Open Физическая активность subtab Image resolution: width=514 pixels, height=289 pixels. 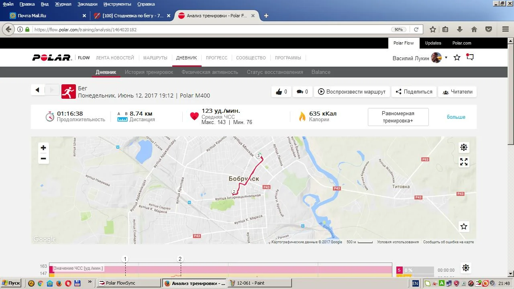click(210, 72)
